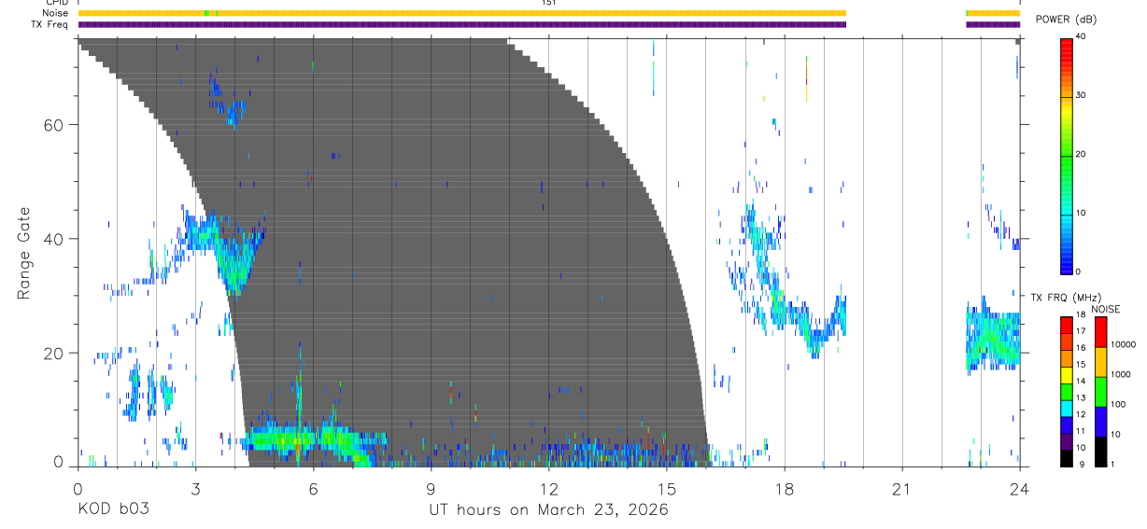Click the 14 tick on TX FRQ scale
The height and width of the screenshot is (529, 1147).
tap(1081, 381)
